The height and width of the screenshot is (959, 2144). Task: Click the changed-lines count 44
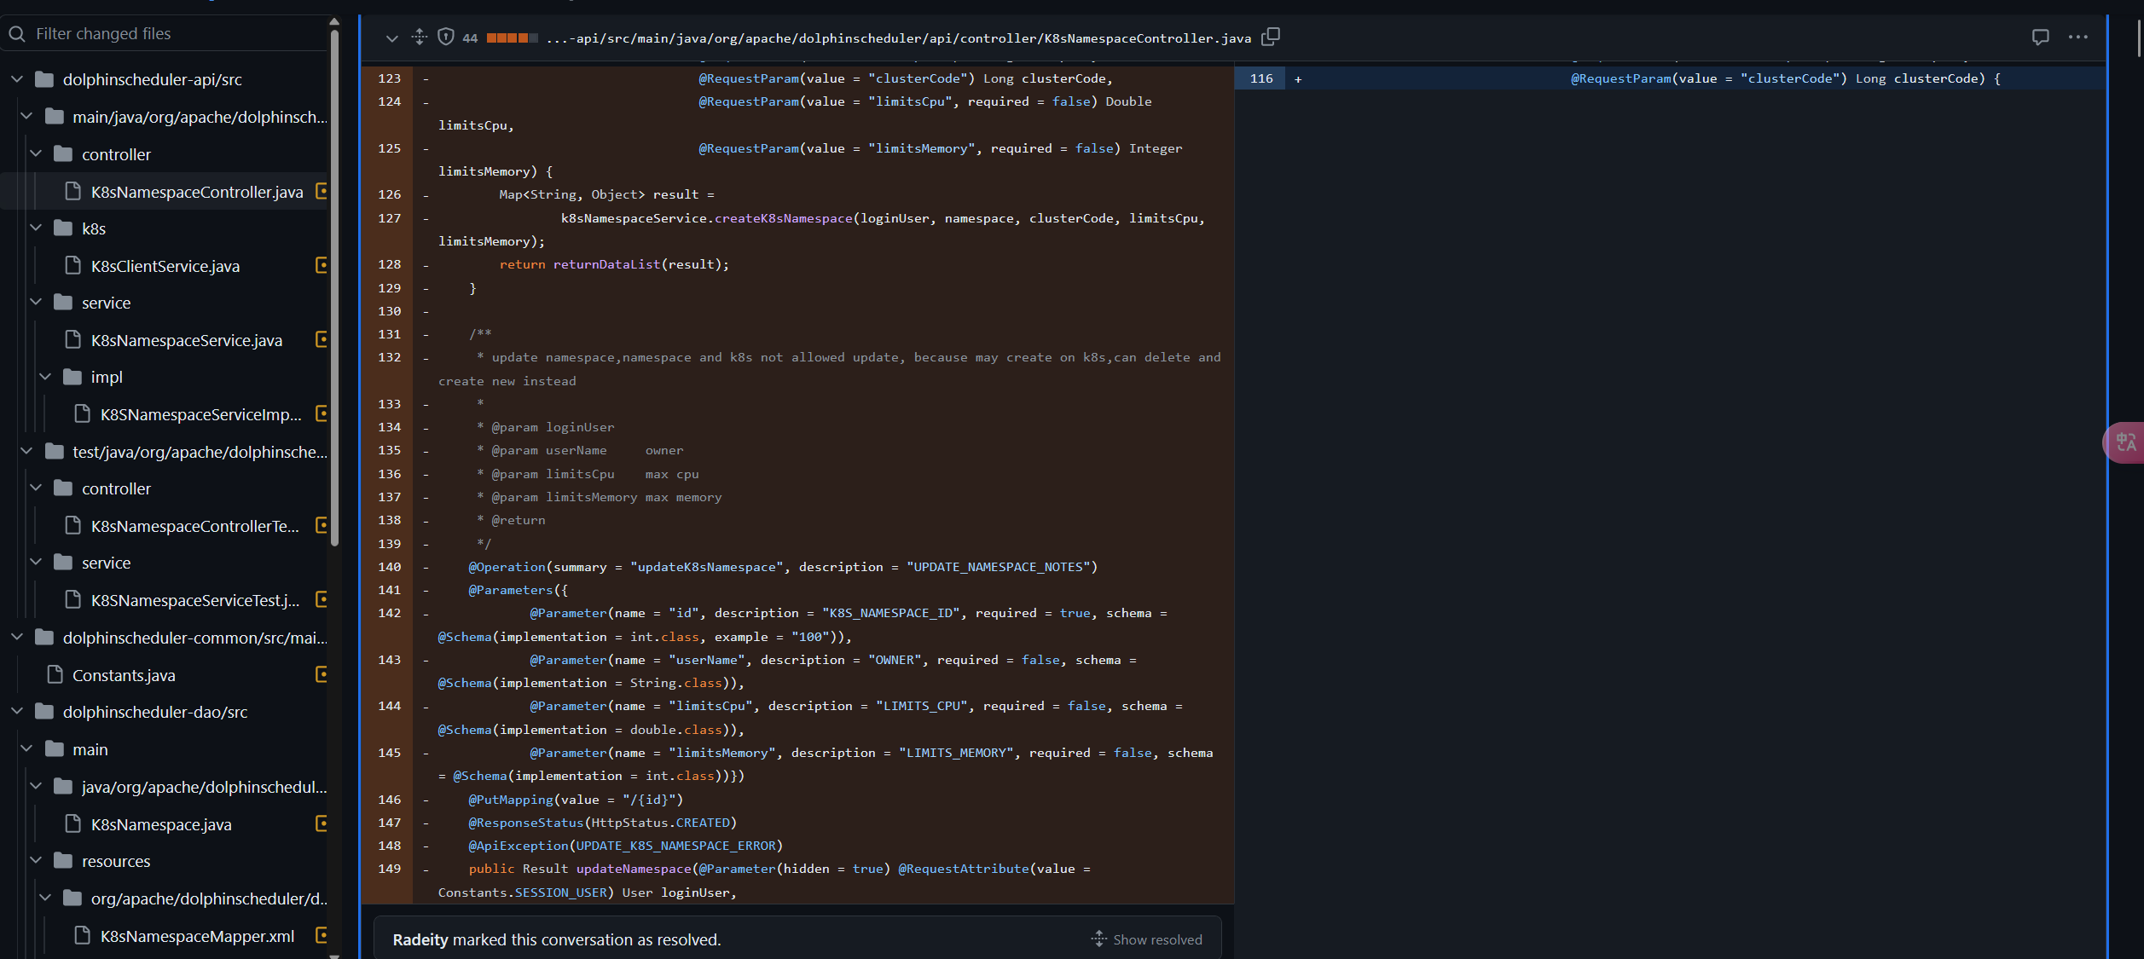470,38
